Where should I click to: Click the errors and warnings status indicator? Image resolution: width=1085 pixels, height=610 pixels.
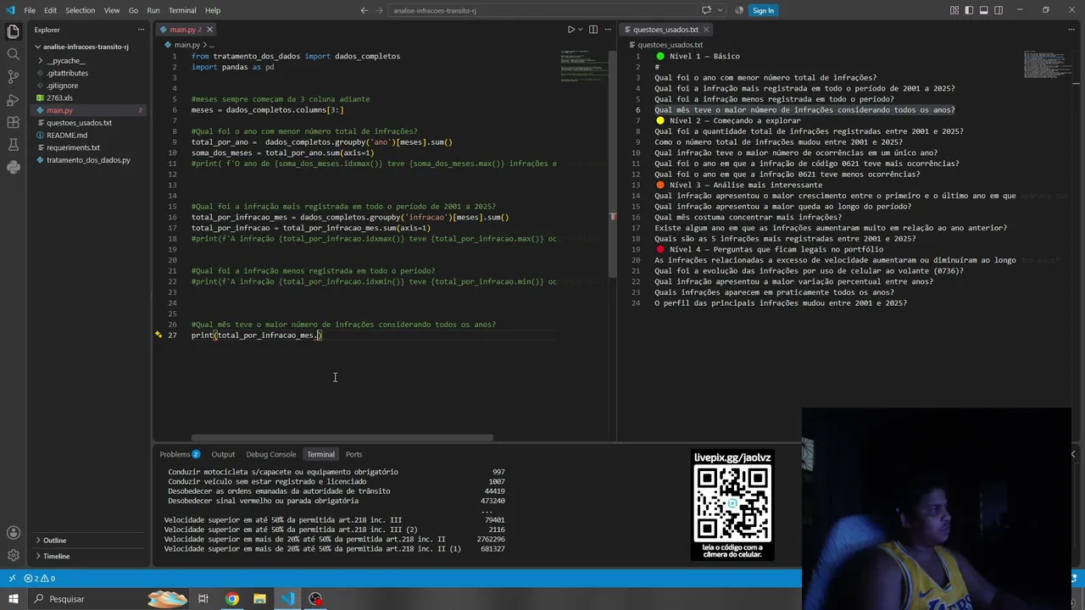click(39, 579)
